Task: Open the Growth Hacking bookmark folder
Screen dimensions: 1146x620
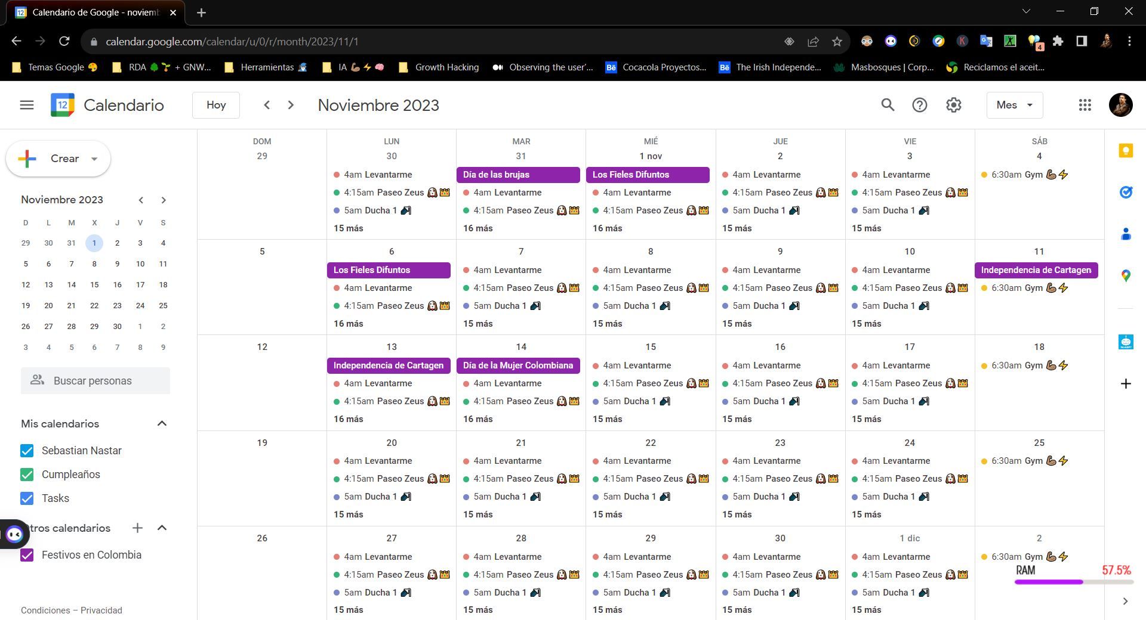Action: [439, 67]
